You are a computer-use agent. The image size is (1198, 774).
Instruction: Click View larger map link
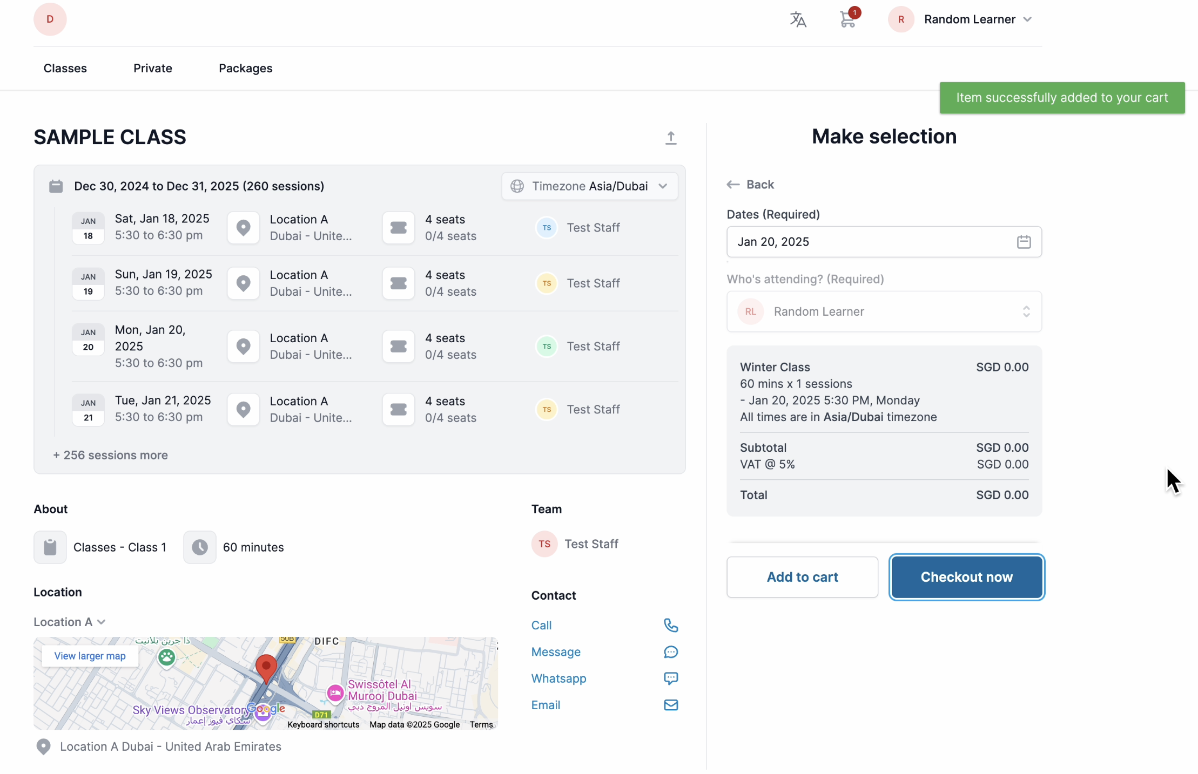(x=90, y=656)
